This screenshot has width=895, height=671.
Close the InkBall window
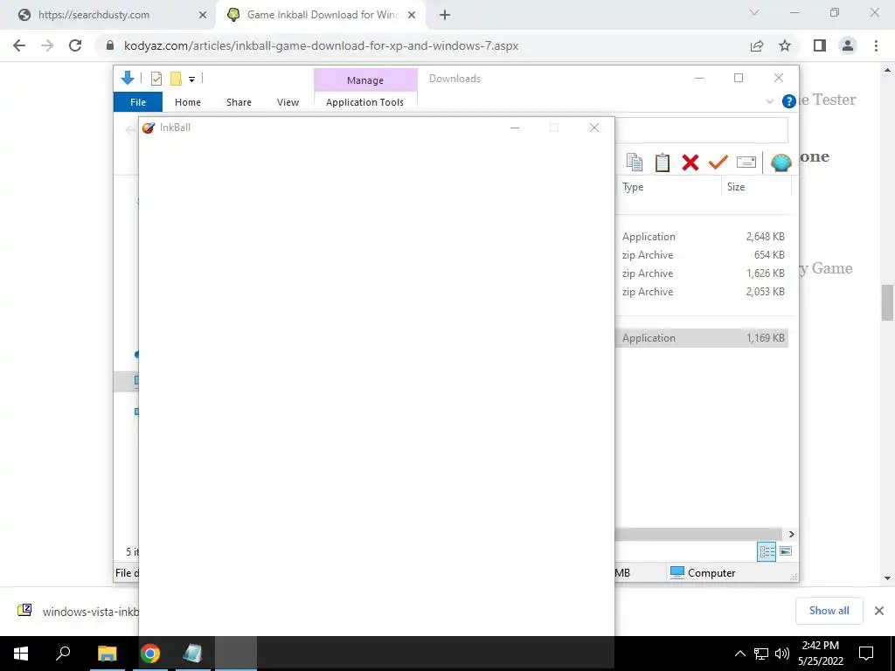[594, 128]
